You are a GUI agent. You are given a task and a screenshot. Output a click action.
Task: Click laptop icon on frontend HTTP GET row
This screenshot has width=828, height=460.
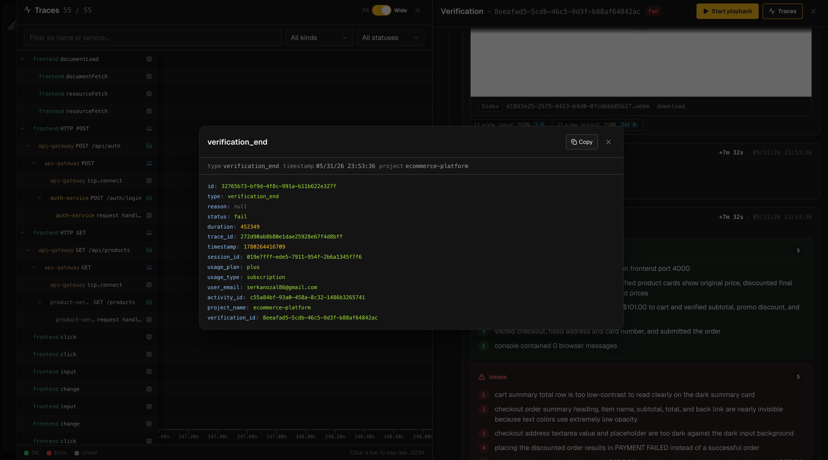click(149, 233)
